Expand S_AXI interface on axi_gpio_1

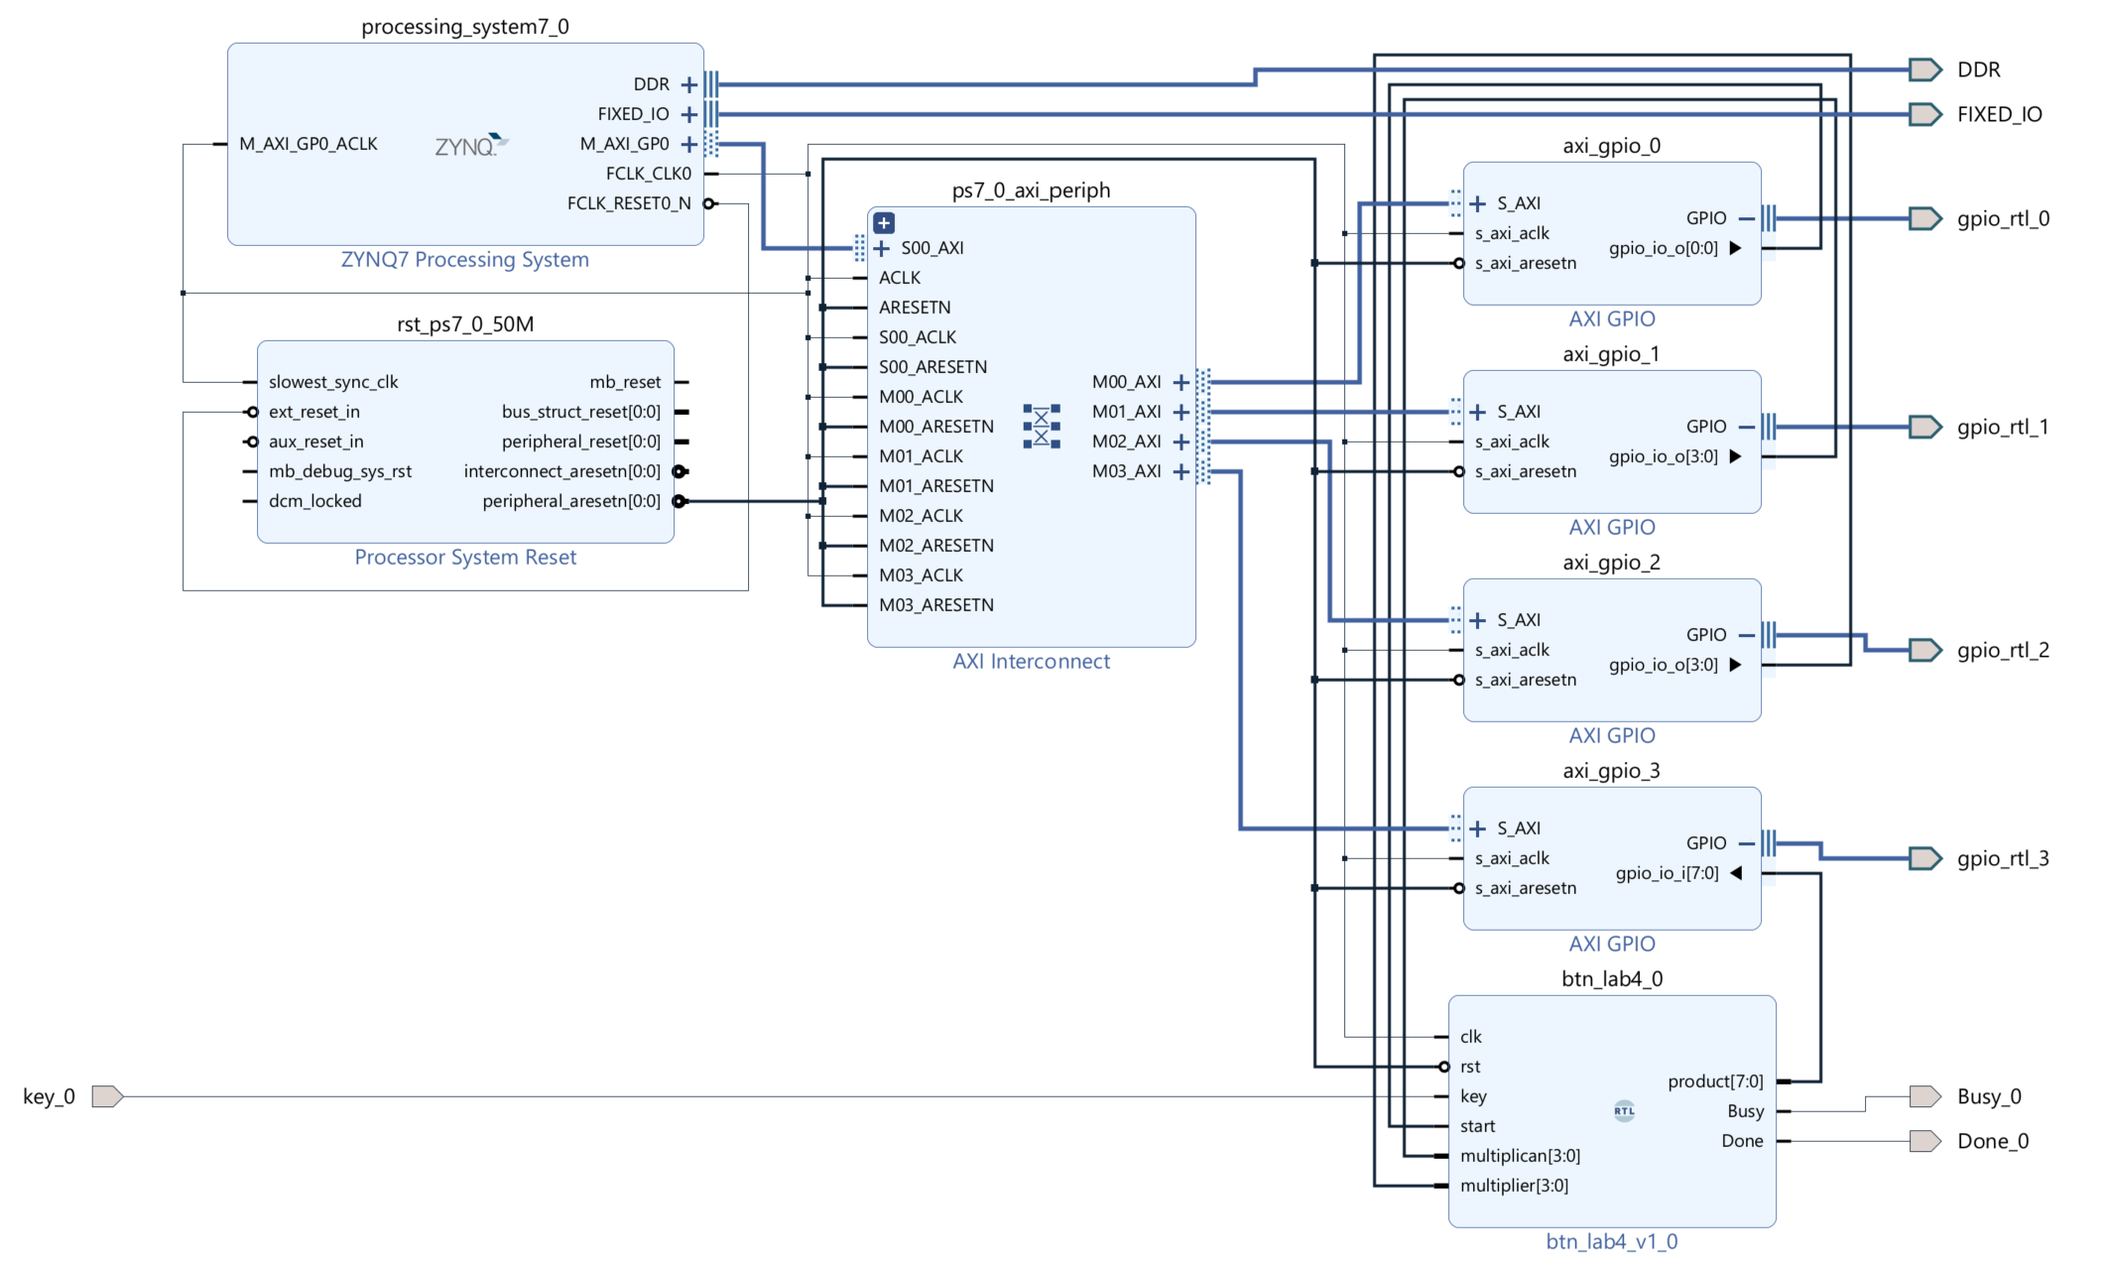coord(1478,412)
